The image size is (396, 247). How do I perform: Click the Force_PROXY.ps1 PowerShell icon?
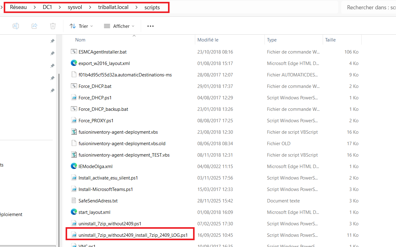[74, 120]
